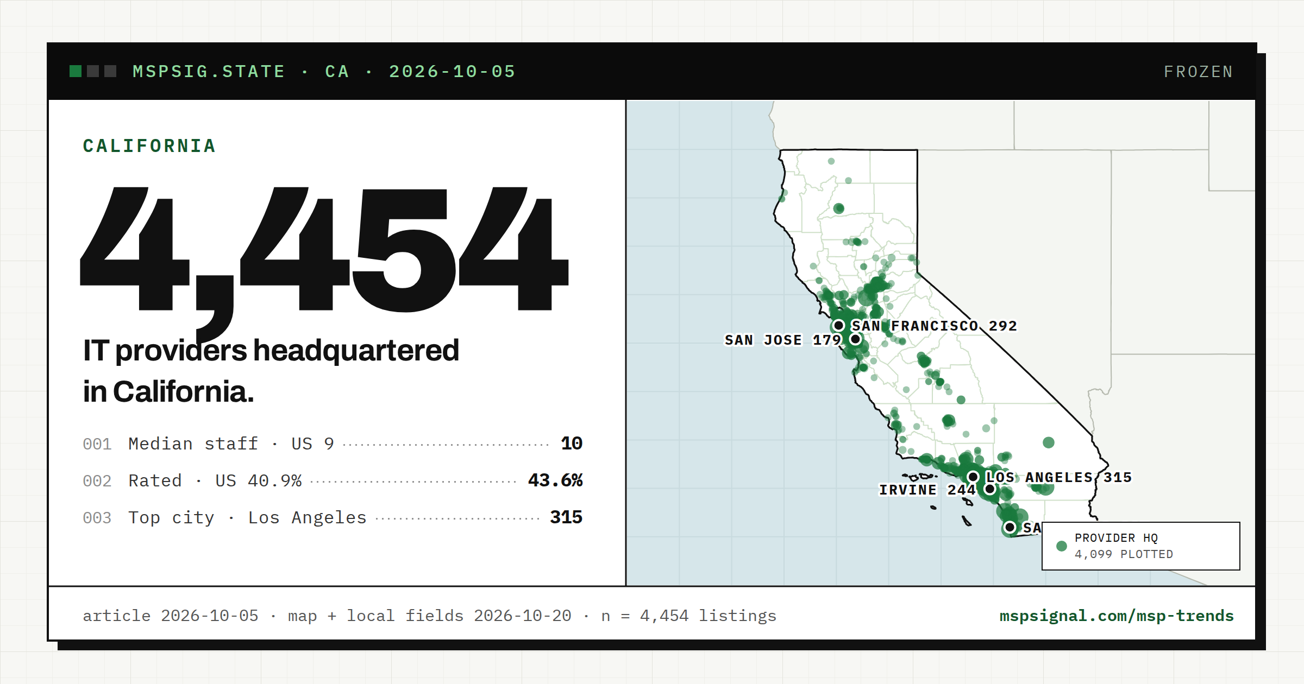Click the '4,099 PLOTTED' legend text
The width and height of the screenshot is (1304, 684).
(1124, 554)
